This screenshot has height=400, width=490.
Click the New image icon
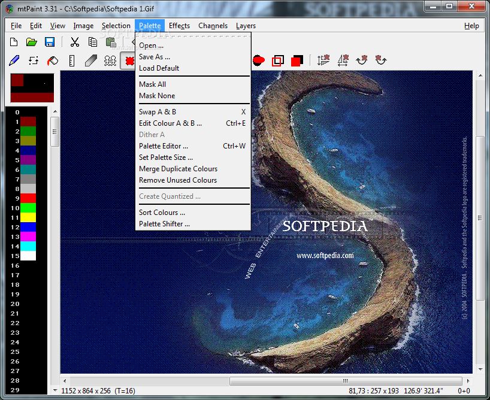tap(14, 42)
